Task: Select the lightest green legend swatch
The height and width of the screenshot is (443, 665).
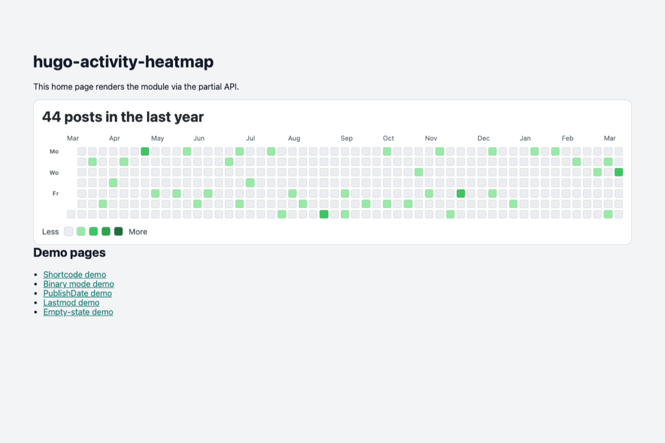Action: click(x=81, y=231)
